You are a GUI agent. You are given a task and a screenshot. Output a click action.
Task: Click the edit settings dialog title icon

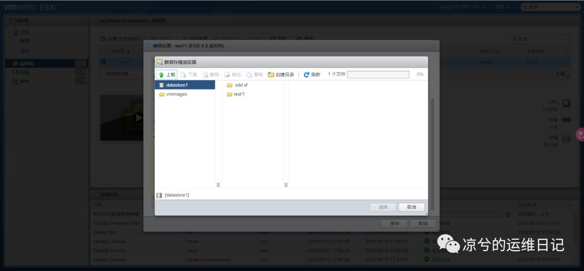tap(148, 45)
